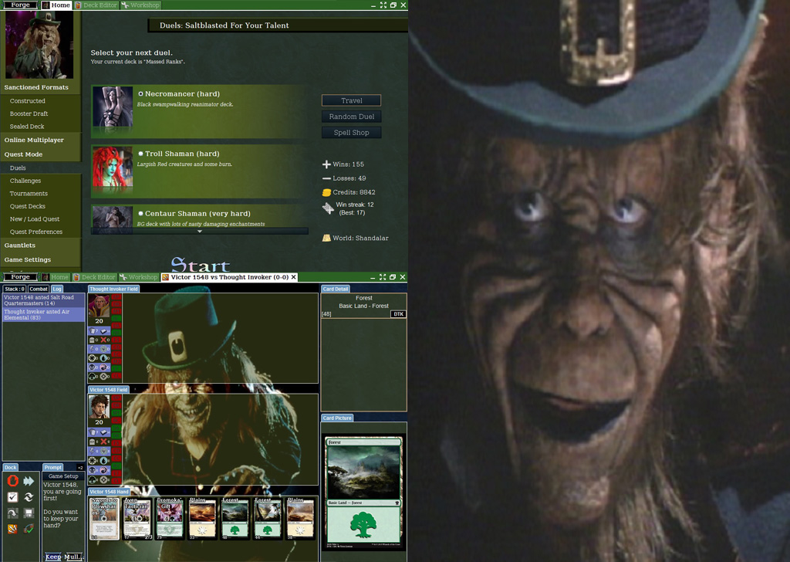Open the Spell Shop
This screenshot has width=790, height=562.
pyautogui.click(x=351, y=133)
